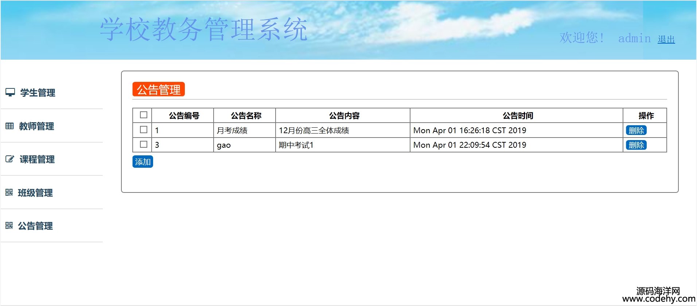This screenshot has width=697, height=306.
Task: Click the QR-code icon beside sidebar 公告管理
Action: (x=9, y=226)
